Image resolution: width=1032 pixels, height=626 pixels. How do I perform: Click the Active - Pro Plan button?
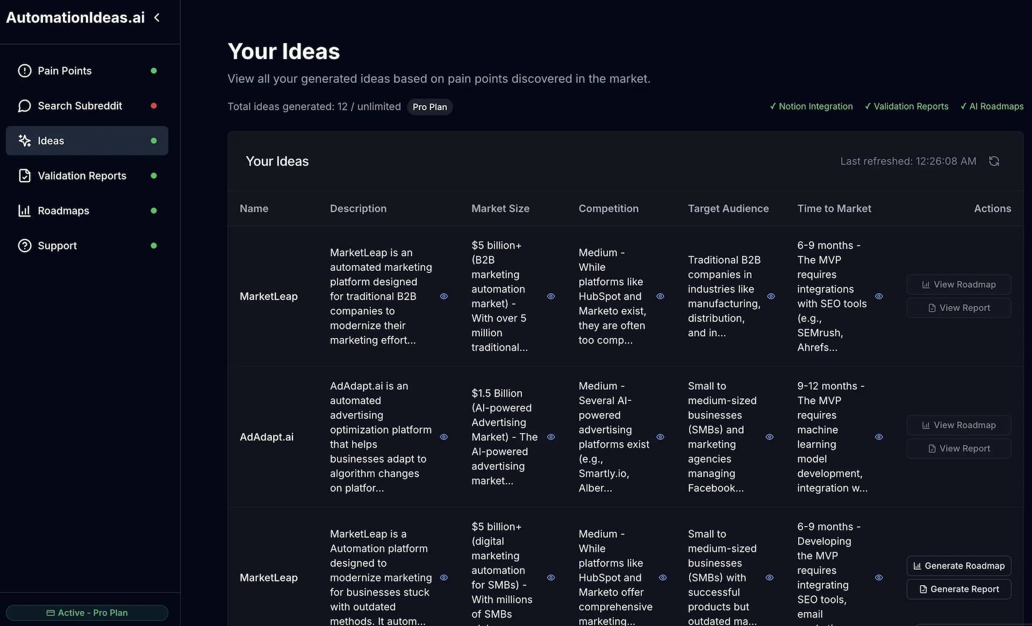(x=87, y=613)
